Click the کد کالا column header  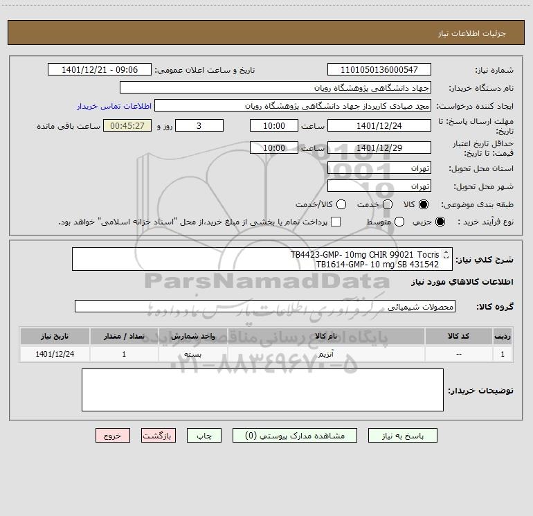coord(458,336)
